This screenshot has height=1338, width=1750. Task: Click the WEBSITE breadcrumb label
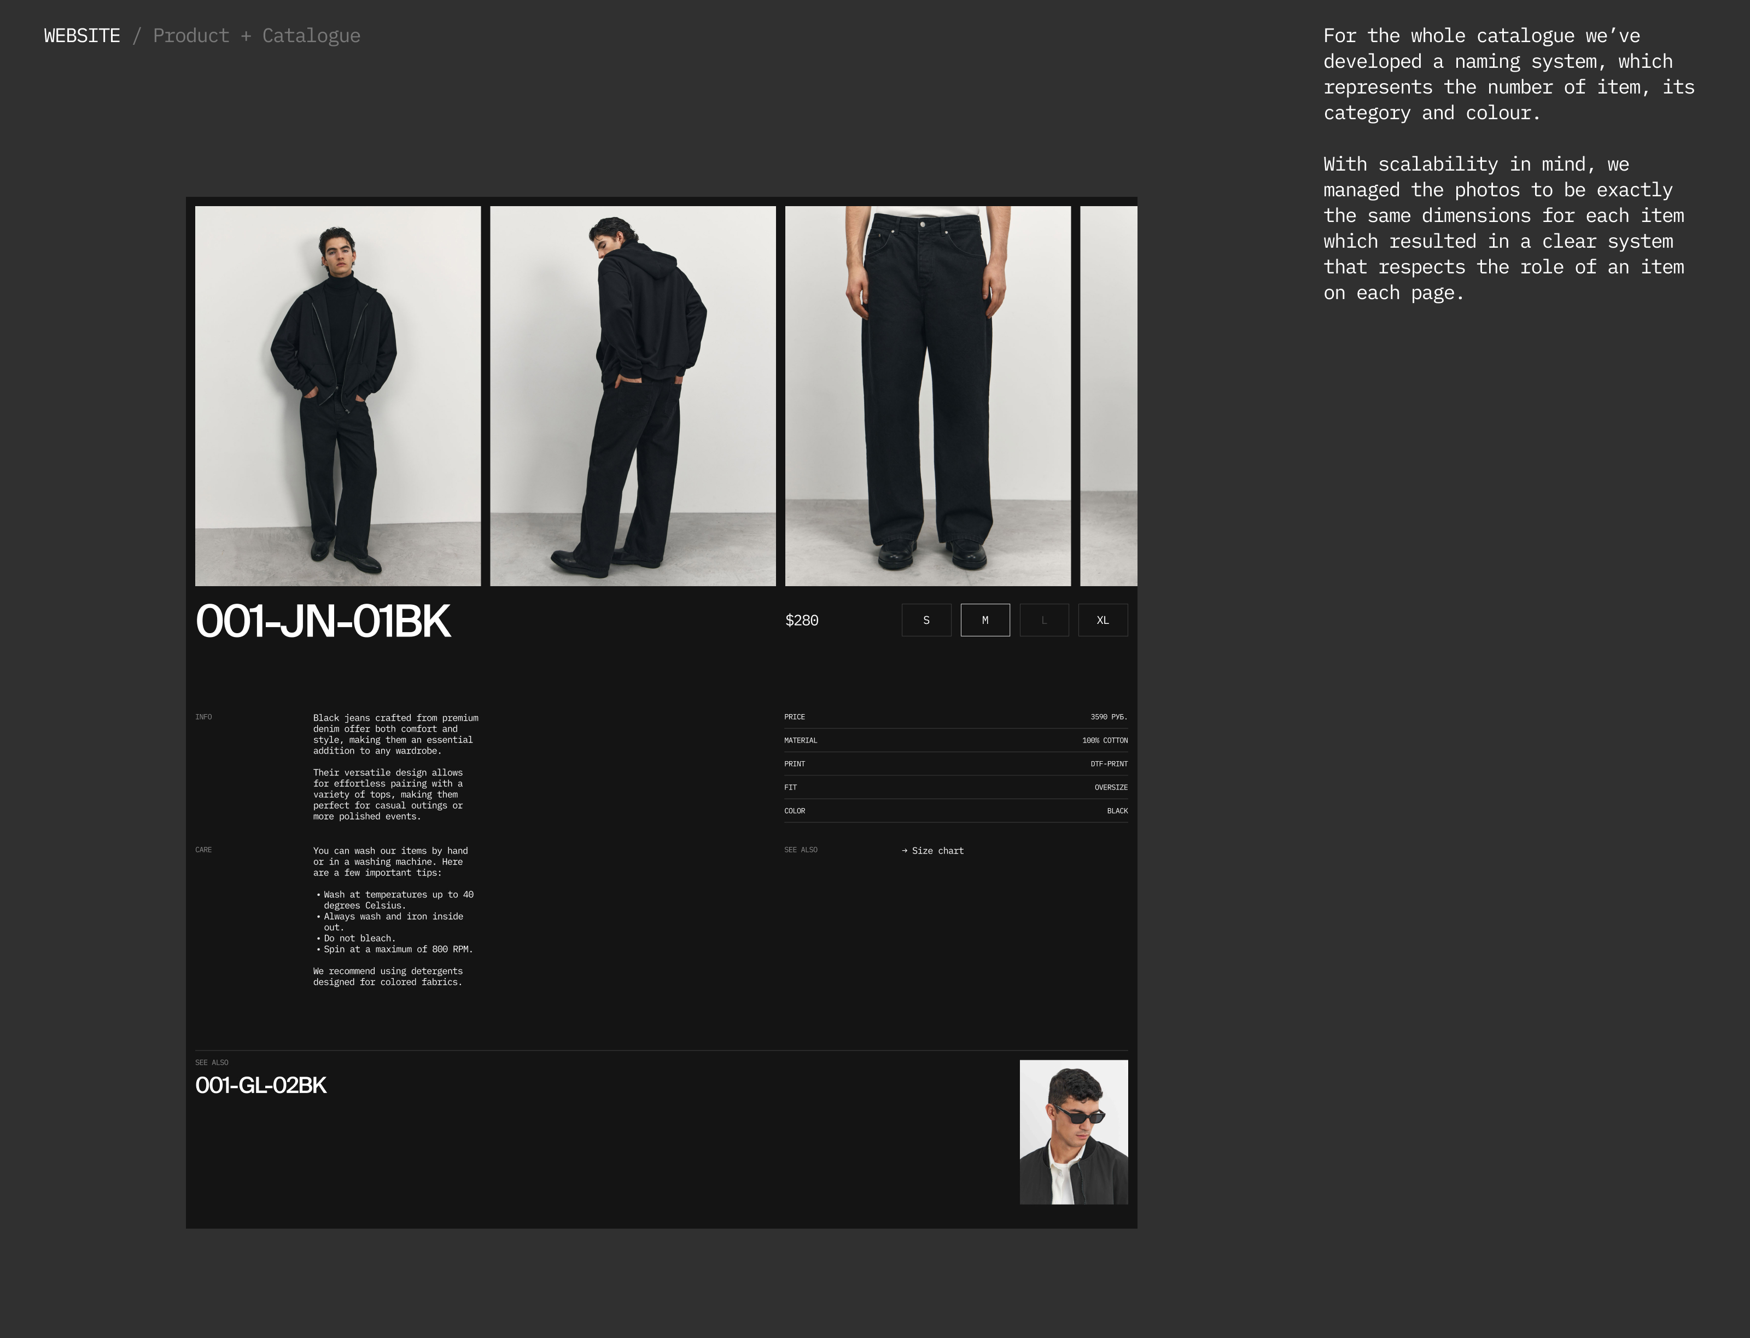click(x=82, y=36)
